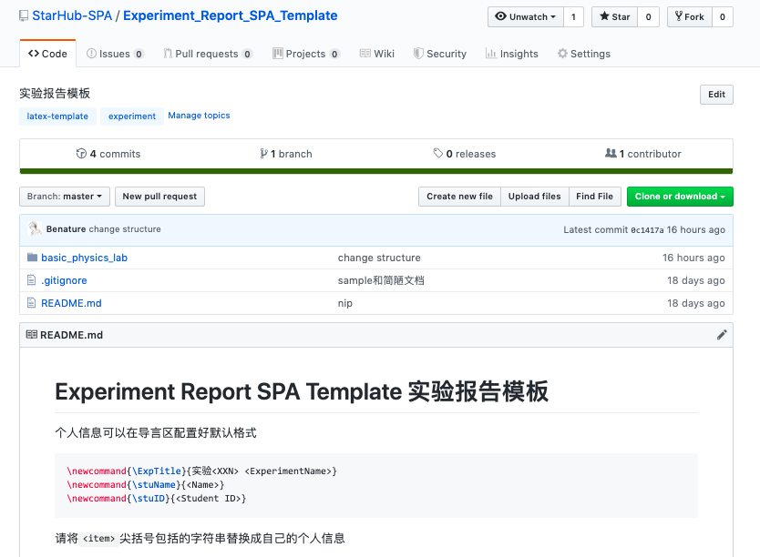760x557 pixels.
Task: Click the Fork button
Action: coord(688,17)
